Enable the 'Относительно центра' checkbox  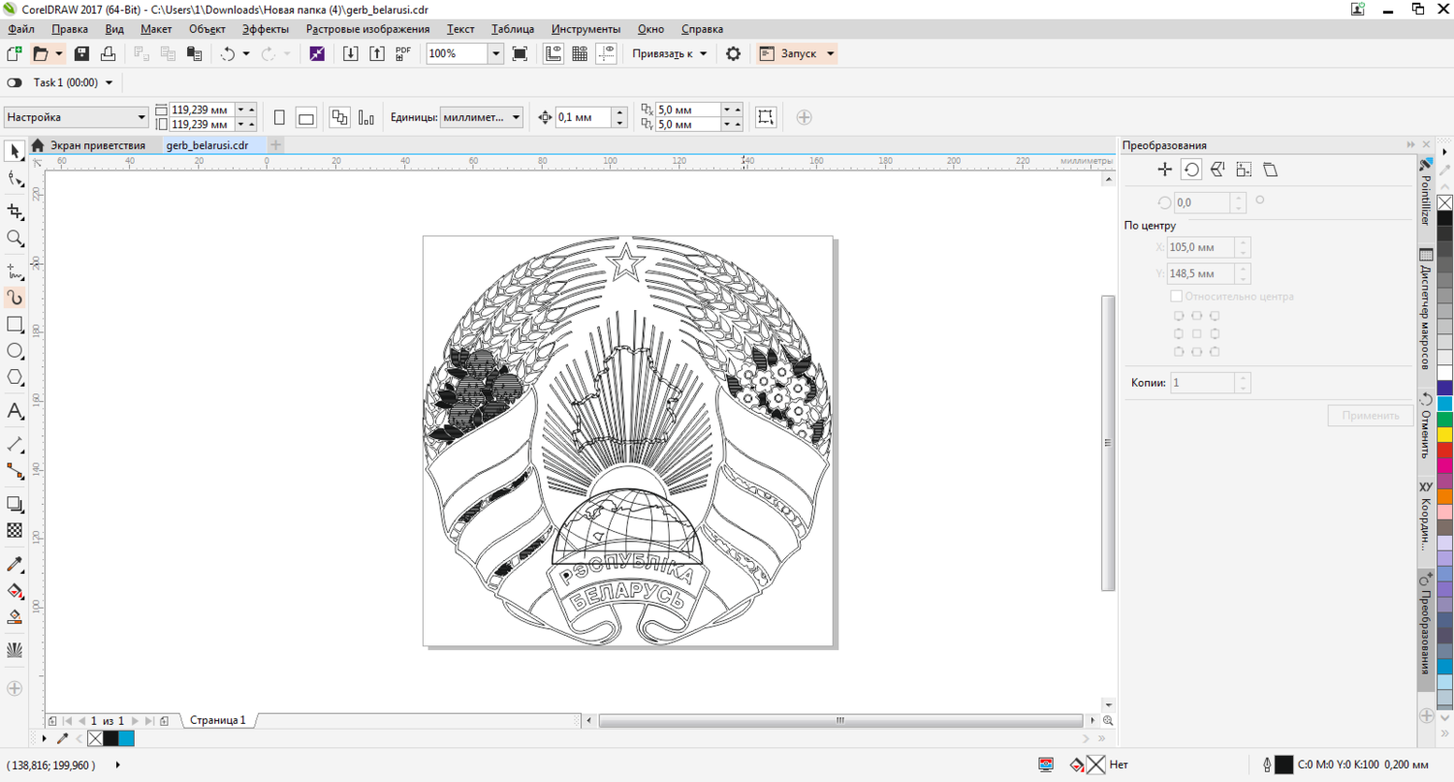(1177, 297)
